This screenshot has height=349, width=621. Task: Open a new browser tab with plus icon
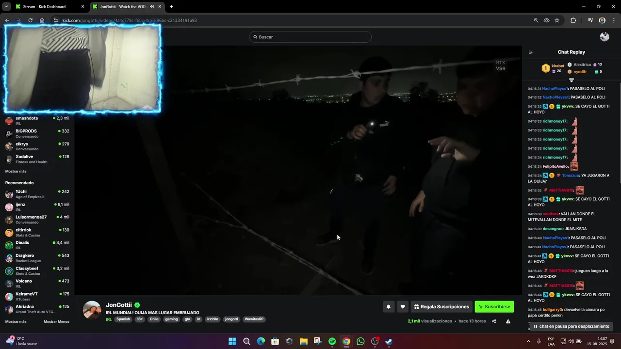tap(171, 7)
